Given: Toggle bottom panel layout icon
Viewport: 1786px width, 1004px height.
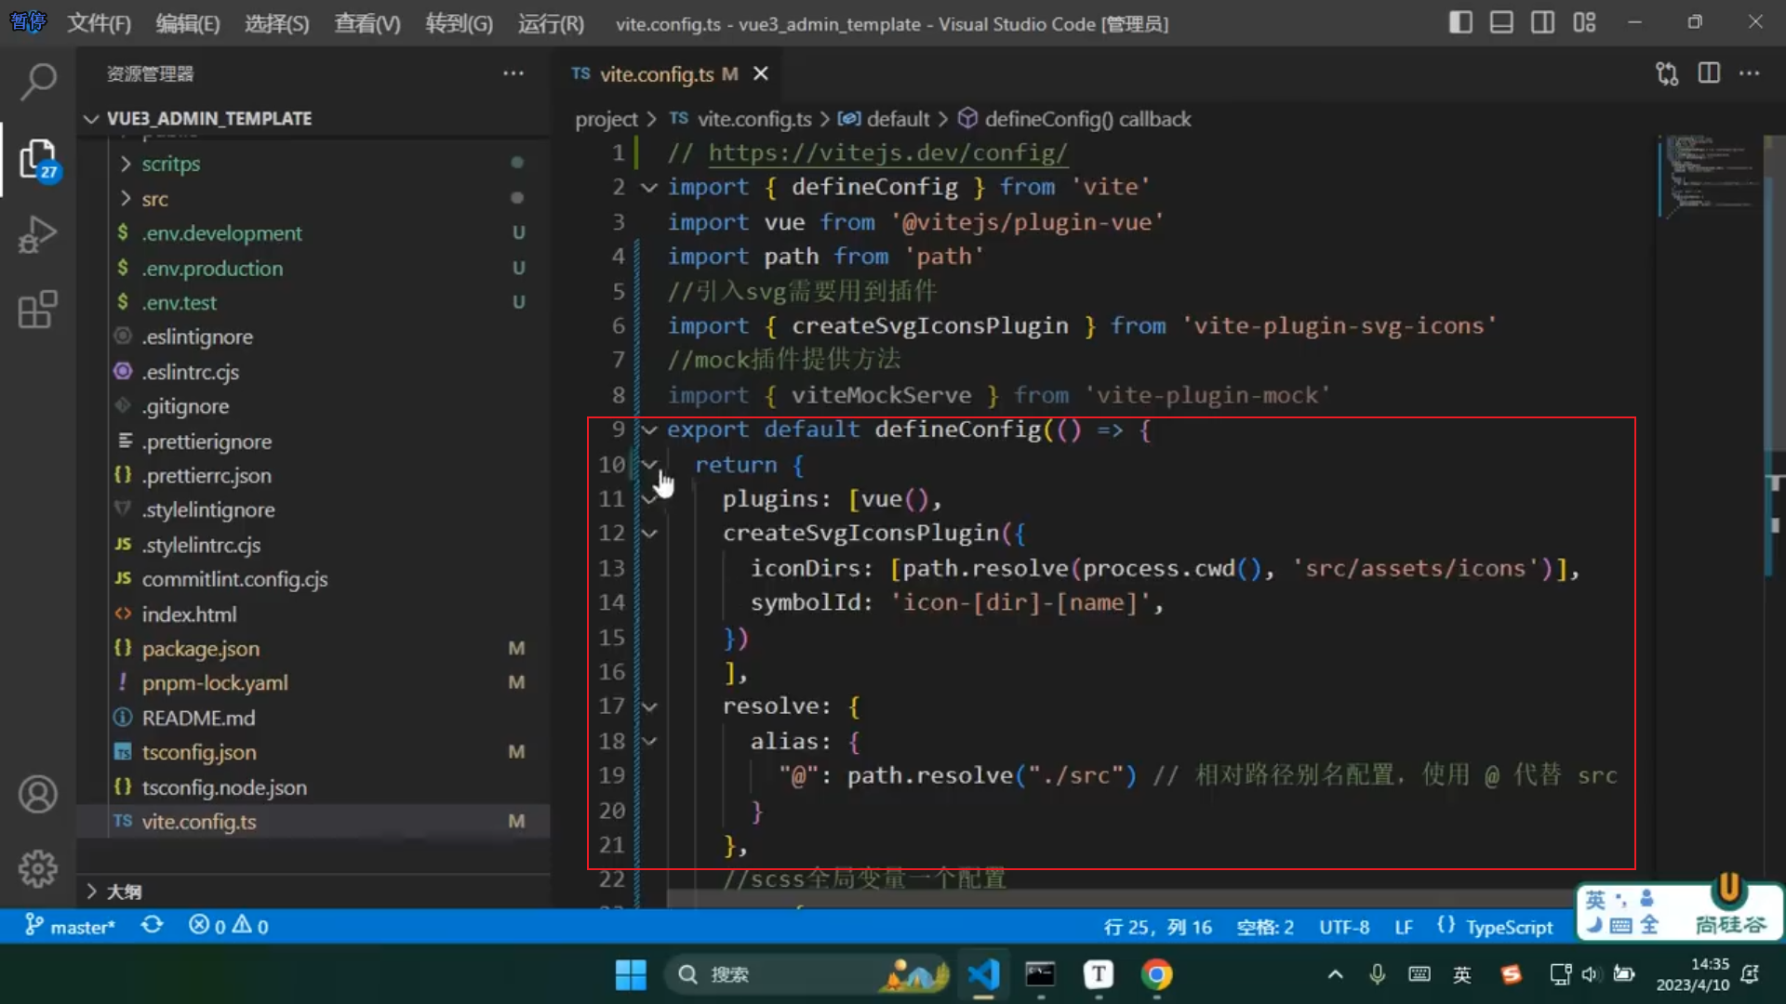Looking at the screenshot, I should 1501,22.
